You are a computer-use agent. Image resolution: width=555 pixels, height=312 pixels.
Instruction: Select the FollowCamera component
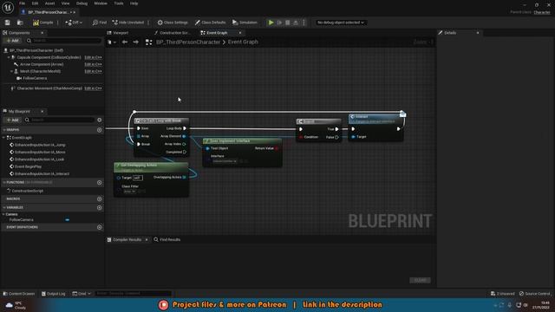(x=35, y=78)
